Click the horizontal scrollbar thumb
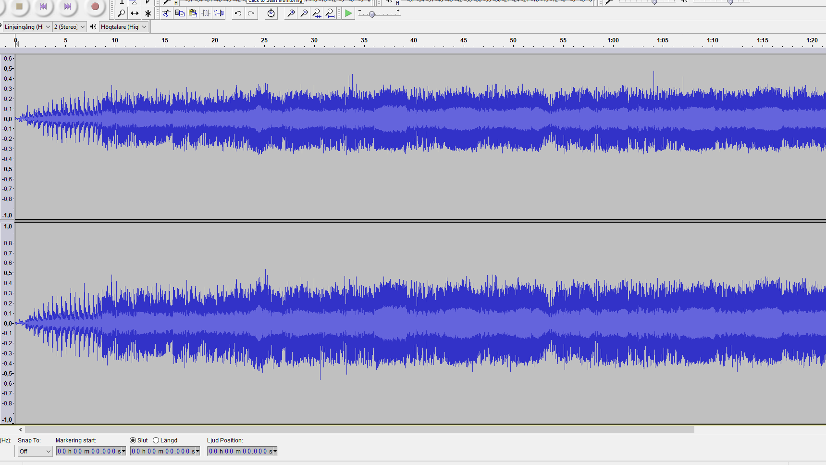 tap(359, 429)
